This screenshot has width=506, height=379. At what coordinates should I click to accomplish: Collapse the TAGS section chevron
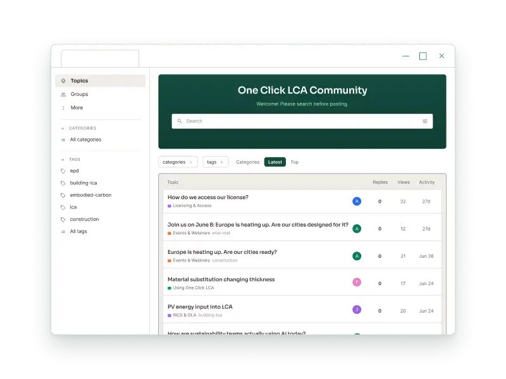click(63, 160)
